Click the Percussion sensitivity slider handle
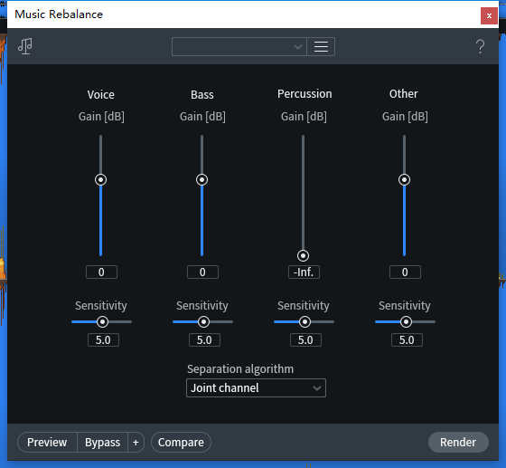506x468 pixels. [305, 322]
